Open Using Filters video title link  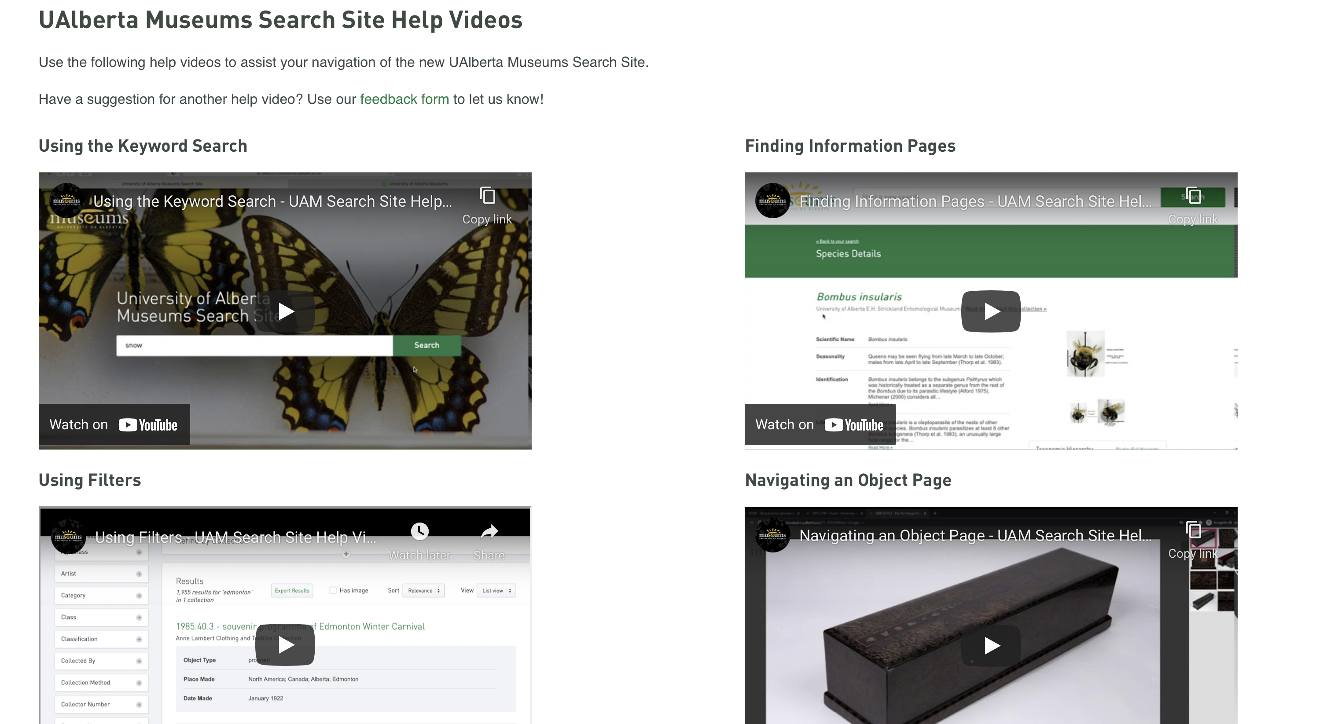[235, 537]
